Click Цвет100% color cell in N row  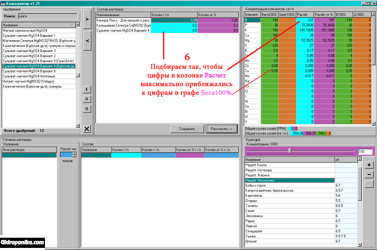(287, 20)
